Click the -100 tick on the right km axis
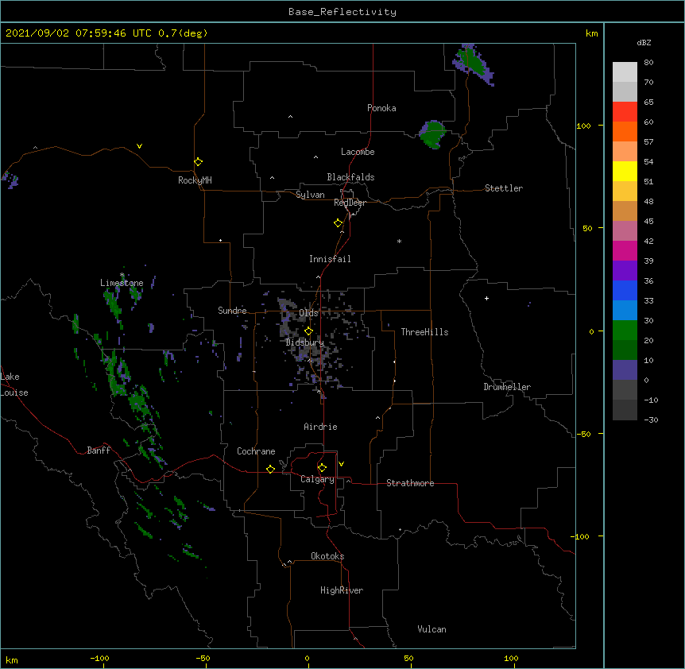 [x=580, y=536]
